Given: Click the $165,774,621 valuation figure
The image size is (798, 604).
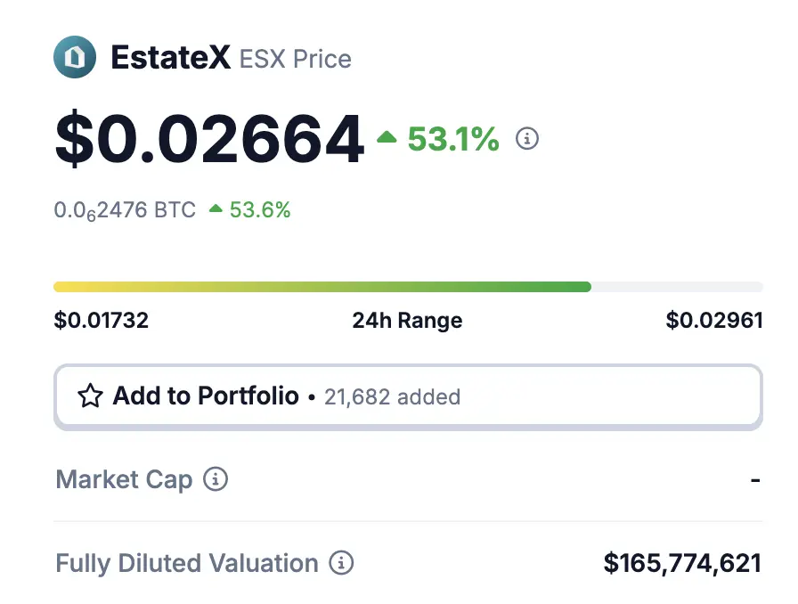Looking at the screenshot, I should click(682, 564).
